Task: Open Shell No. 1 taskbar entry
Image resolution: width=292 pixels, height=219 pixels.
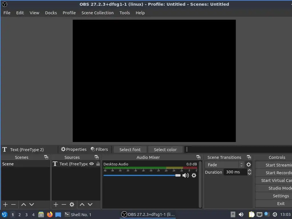Action: pos(78,214)
